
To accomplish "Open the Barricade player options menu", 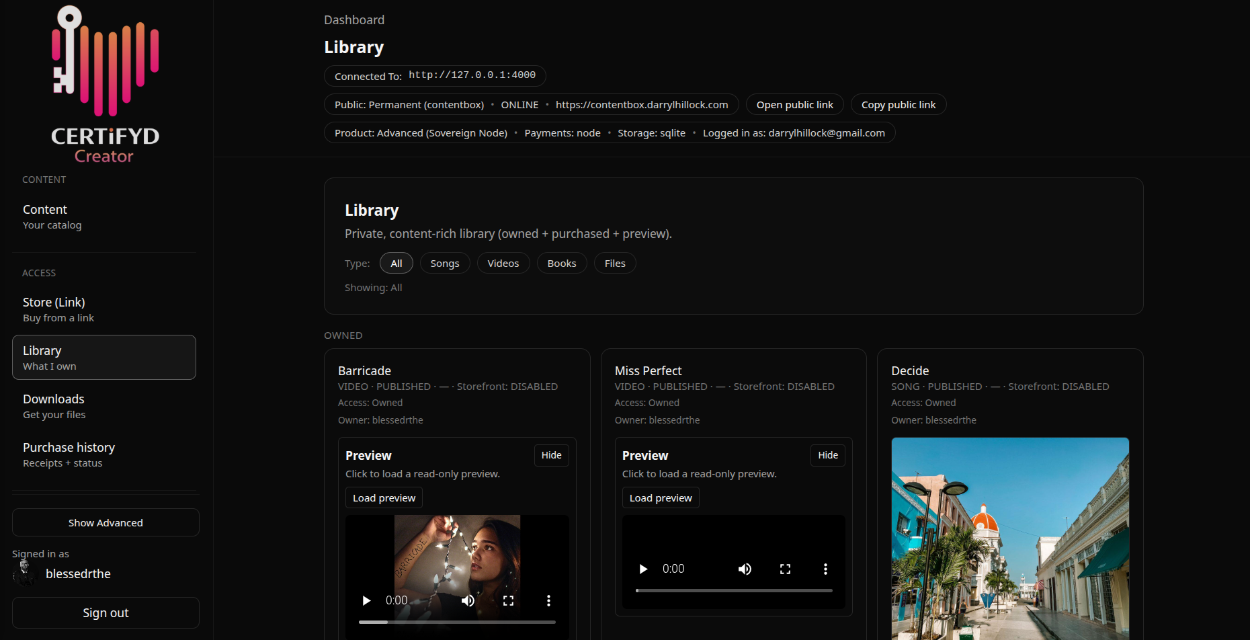I will [x=549, y=600].
